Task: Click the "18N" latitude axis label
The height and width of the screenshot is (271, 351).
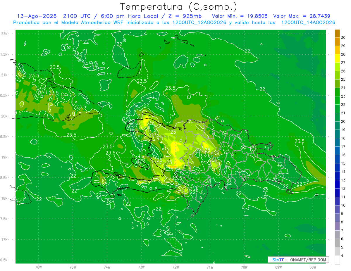Action: pyautogui.click(x=5, y=198)
